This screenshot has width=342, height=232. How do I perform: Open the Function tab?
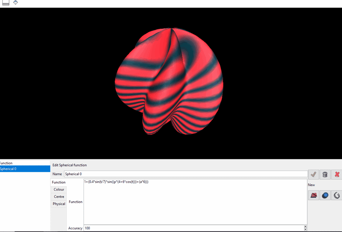point(59,182)
